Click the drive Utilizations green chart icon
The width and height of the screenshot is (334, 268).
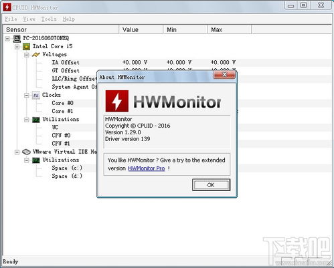coord(36,160)
